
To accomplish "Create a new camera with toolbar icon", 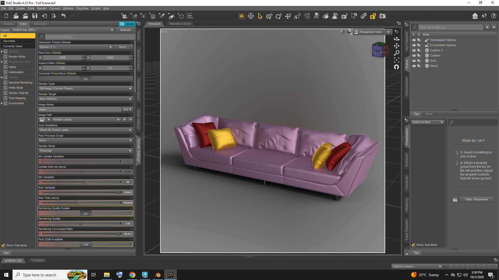I will [124, 16].
